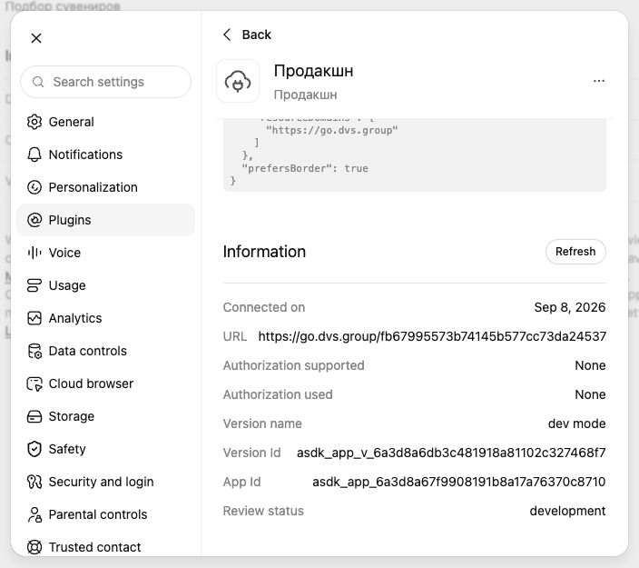Screen dimensions: 639x568
Task: Click the Продакшн plugin title
Action: [x=313, y=71]
